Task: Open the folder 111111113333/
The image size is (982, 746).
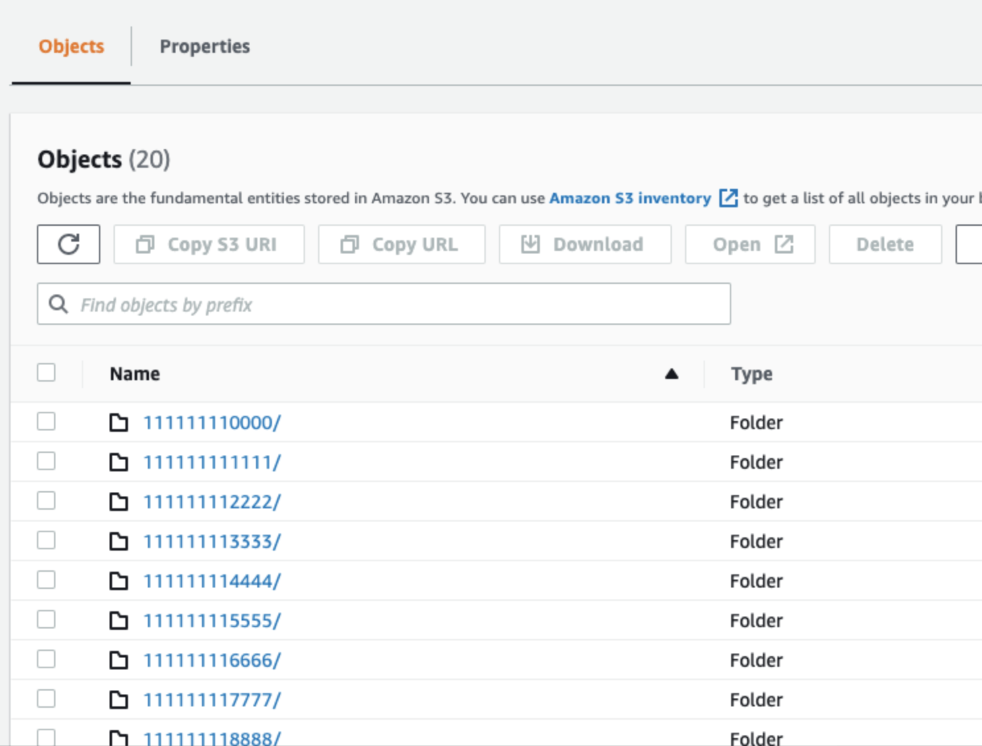Action: pyautogui.click(x=213, y=541)
